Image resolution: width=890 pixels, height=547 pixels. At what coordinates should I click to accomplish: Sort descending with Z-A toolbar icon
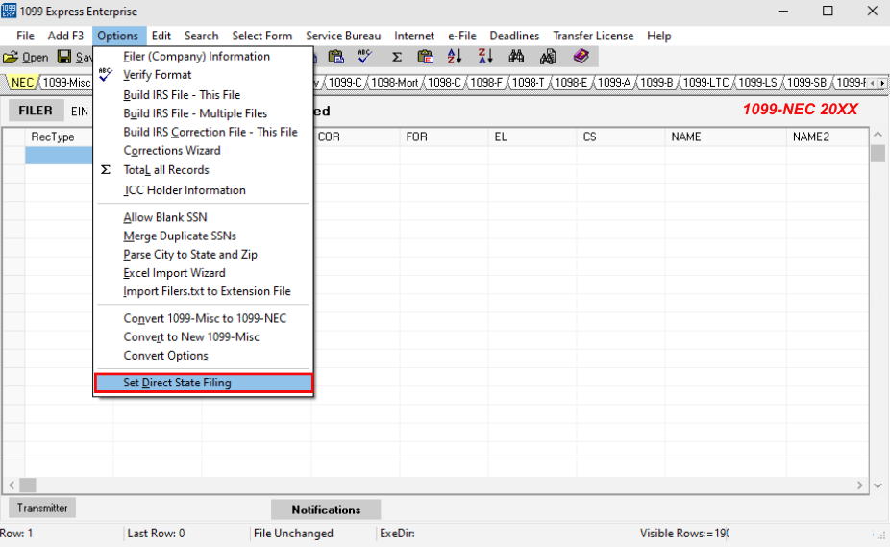point(485,56)
